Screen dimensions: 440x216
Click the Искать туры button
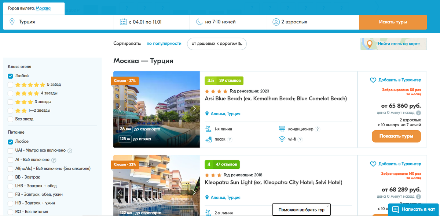[x=393, y=22]
